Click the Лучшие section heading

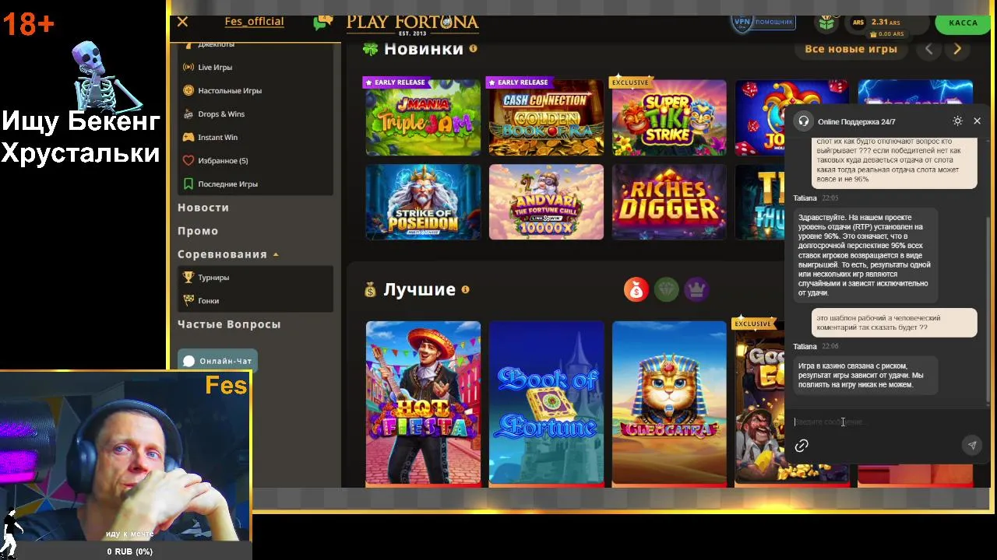tap(420, 289)
